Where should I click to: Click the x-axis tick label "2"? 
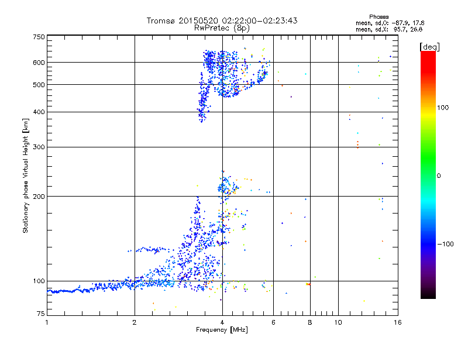point(135,322)
